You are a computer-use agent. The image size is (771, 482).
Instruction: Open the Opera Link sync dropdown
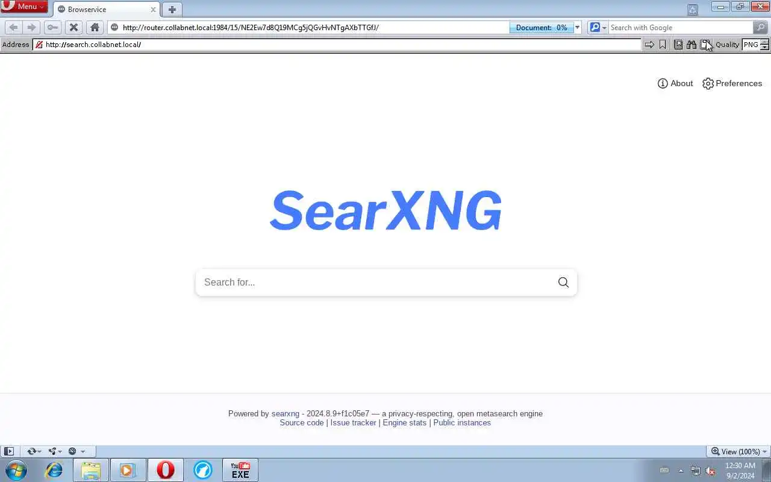[x=34, y=451]
